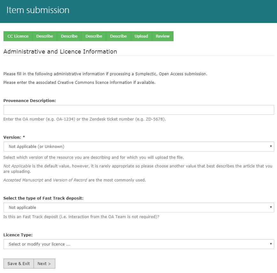
Task: Click the Next > button
Action: (44, 264)
